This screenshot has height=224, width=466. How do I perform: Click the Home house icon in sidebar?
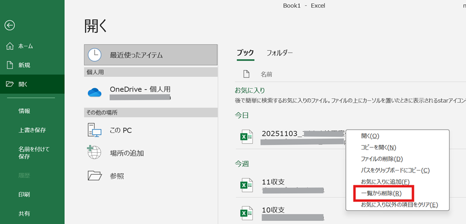coord(10,46)
